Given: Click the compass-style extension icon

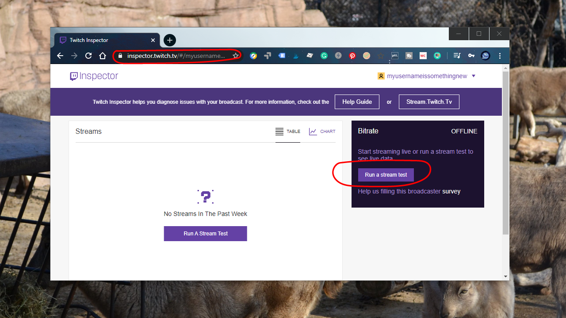Looking at the screenshot, I should [x=253, y=56].
